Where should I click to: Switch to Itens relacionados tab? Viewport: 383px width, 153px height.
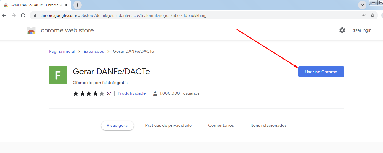pos(268,125)
